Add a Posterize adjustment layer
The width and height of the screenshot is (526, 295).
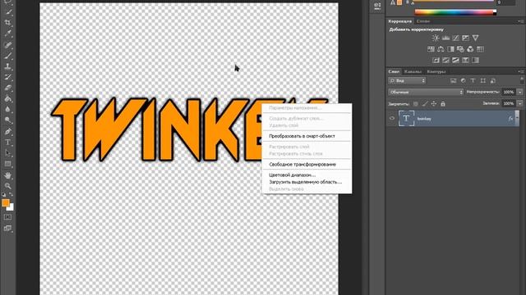tap(445, 60)
